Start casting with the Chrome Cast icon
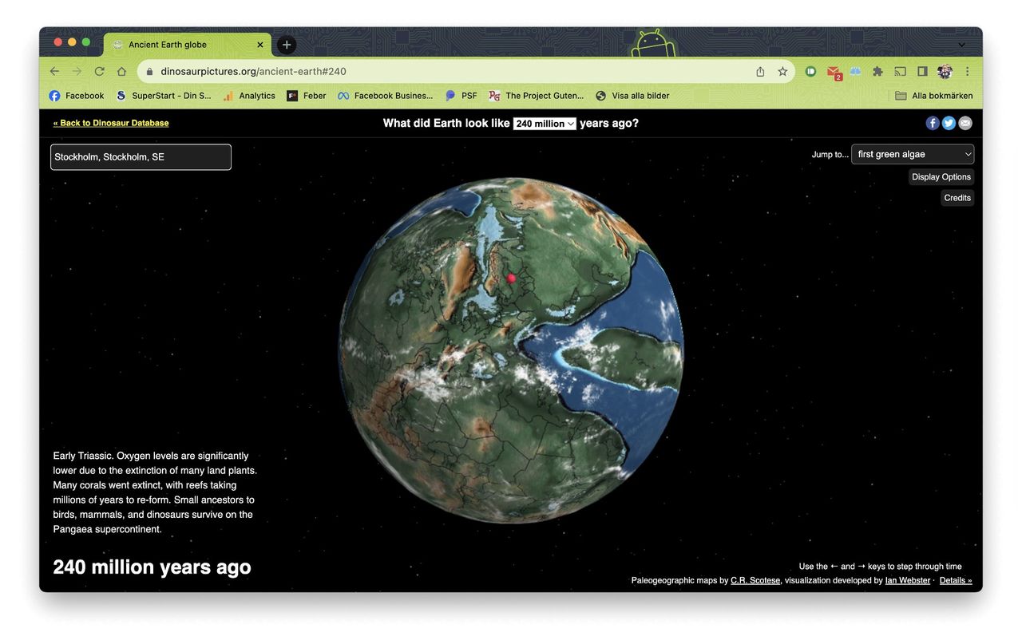The height and width of the screenshot is (644, 1022). [x=900, y=71]
